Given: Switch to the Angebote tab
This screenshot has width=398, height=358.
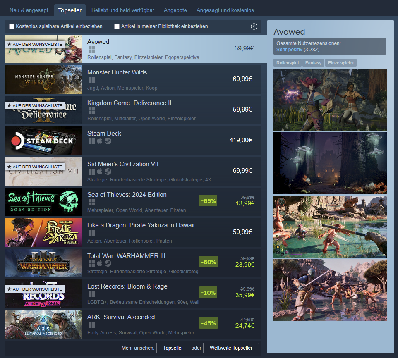Looking at the screenshot, I should pos(175,10).
